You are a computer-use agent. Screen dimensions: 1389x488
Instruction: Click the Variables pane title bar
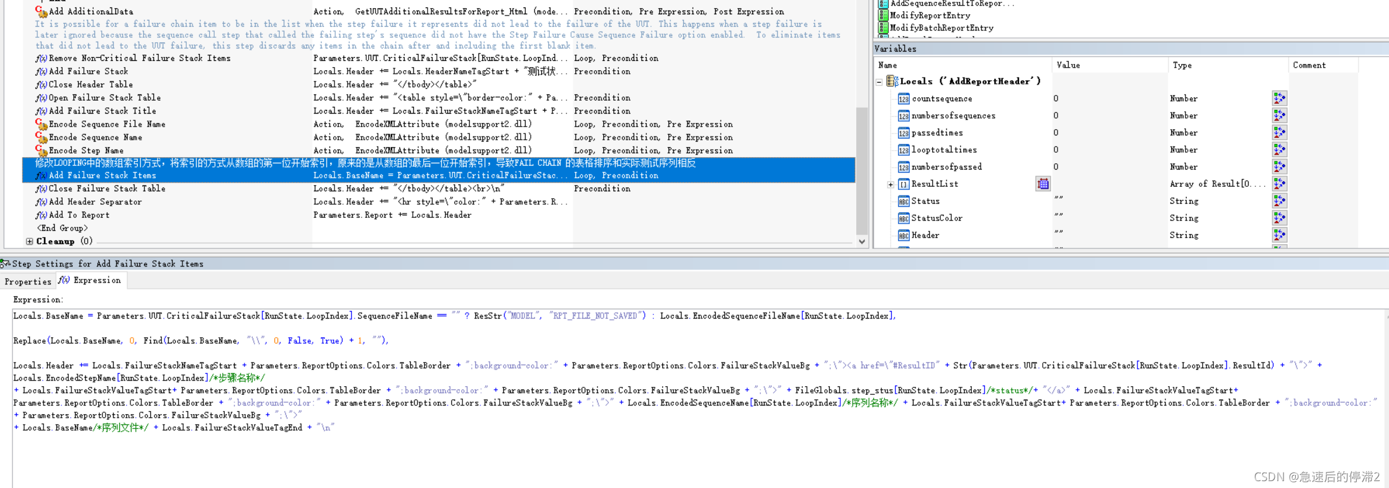click(x=1131, y=48)
